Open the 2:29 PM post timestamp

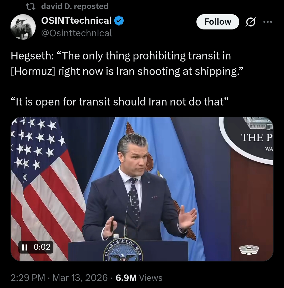(28, 277)
